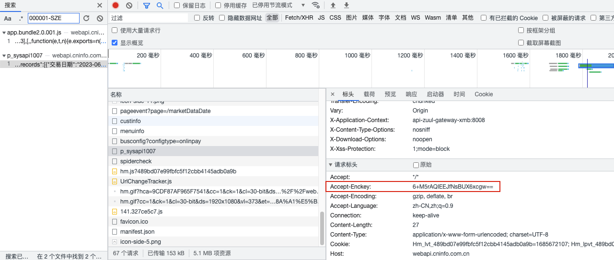614x260 pixels.
Task: Clear the network log
Action: (129, 5)
